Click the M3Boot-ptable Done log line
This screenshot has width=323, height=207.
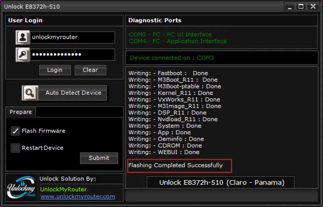pyautogui.click(x=174, y=86)
